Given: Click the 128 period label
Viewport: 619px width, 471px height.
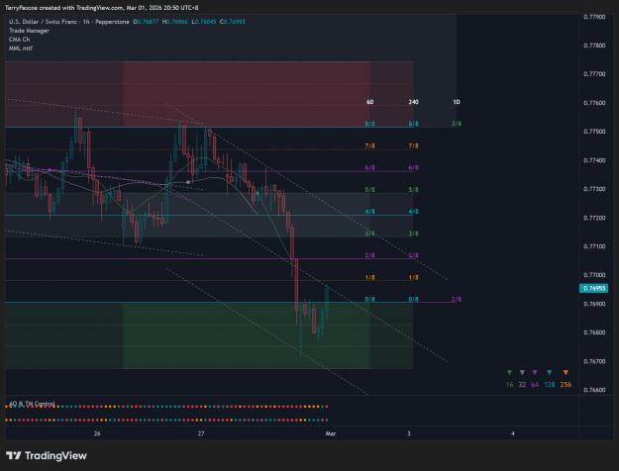Looking at the screenshot, I should click(550, 385).
